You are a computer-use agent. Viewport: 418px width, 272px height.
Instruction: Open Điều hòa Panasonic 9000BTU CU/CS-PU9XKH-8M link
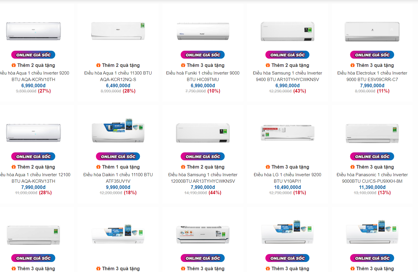372,178
